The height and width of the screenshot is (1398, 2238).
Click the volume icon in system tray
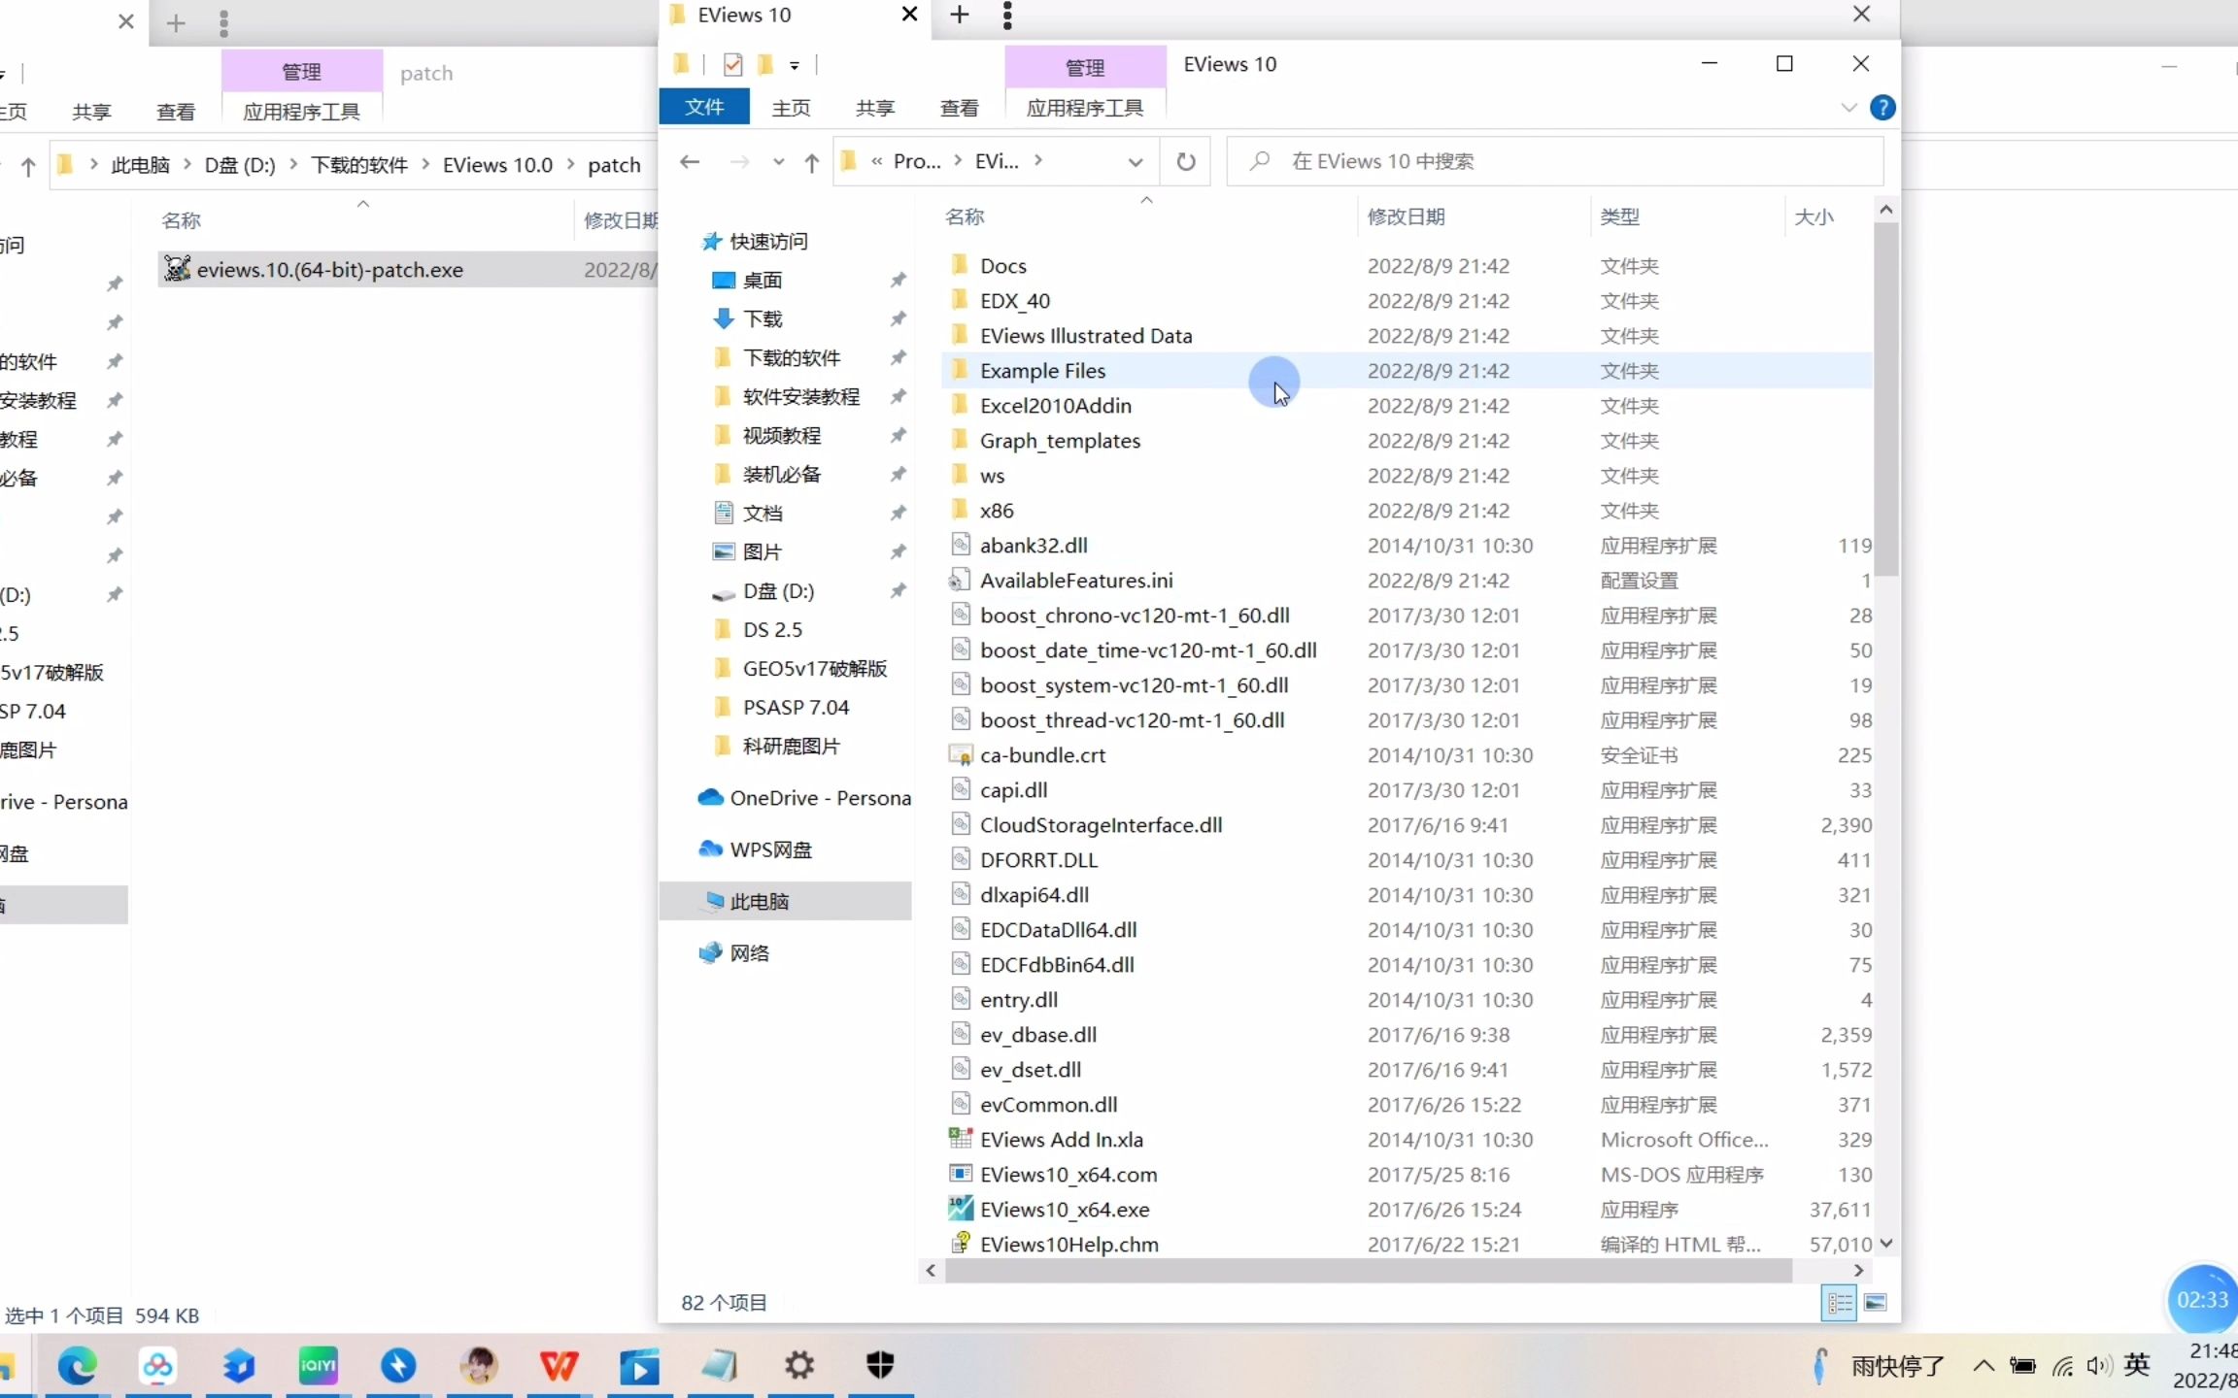click(x=2098, y=1366)
